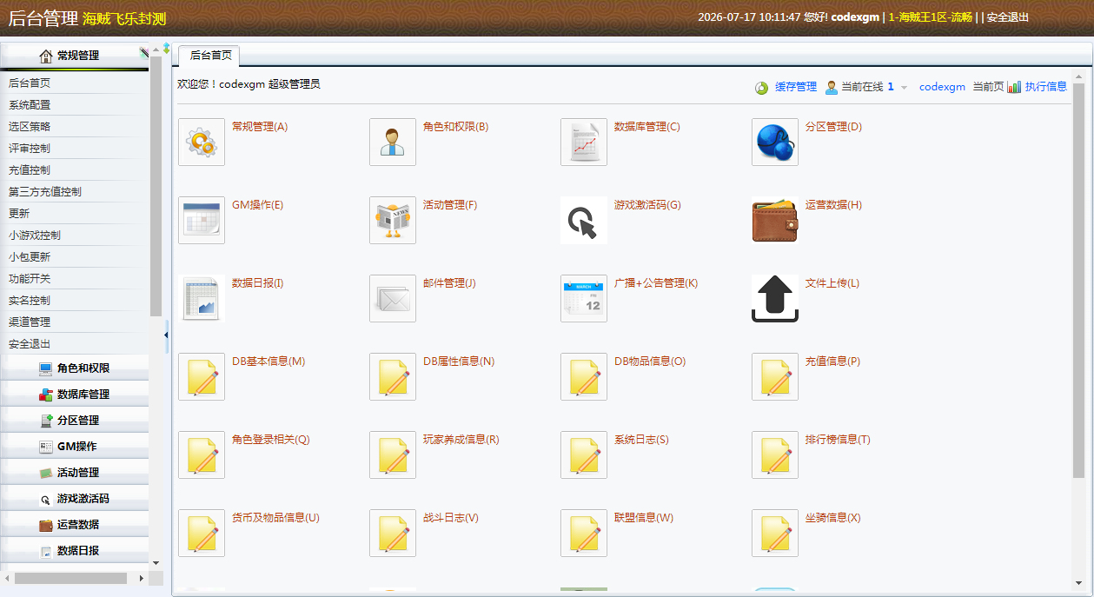Open the 广播+公告管理(K) calendar icon

tap(584, 298)
